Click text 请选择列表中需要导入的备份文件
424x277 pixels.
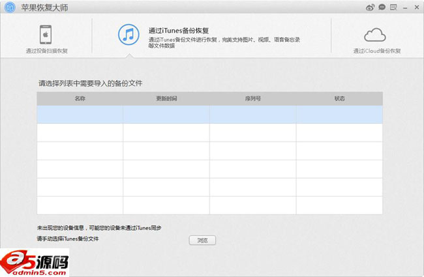90,83
